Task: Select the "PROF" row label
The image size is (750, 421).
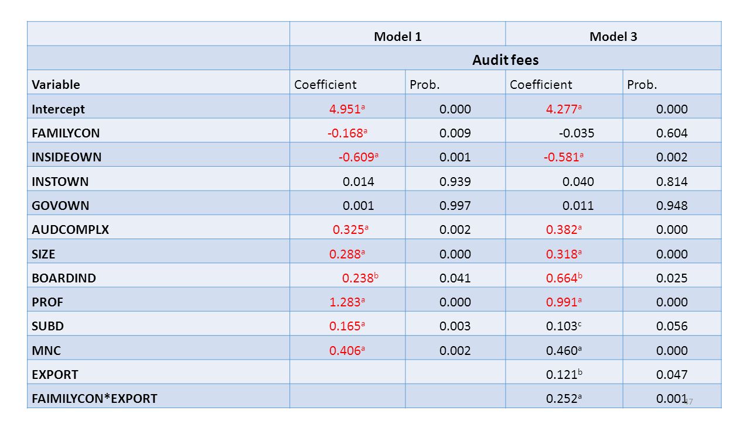Action: click(x=47, y=302)
